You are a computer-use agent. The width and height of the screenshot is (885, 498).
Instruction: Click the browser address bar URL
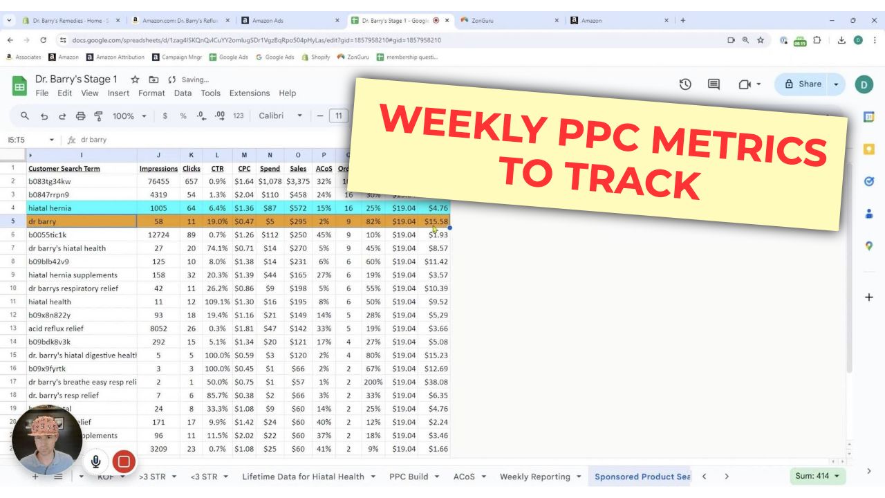click(x=257, y=40)
